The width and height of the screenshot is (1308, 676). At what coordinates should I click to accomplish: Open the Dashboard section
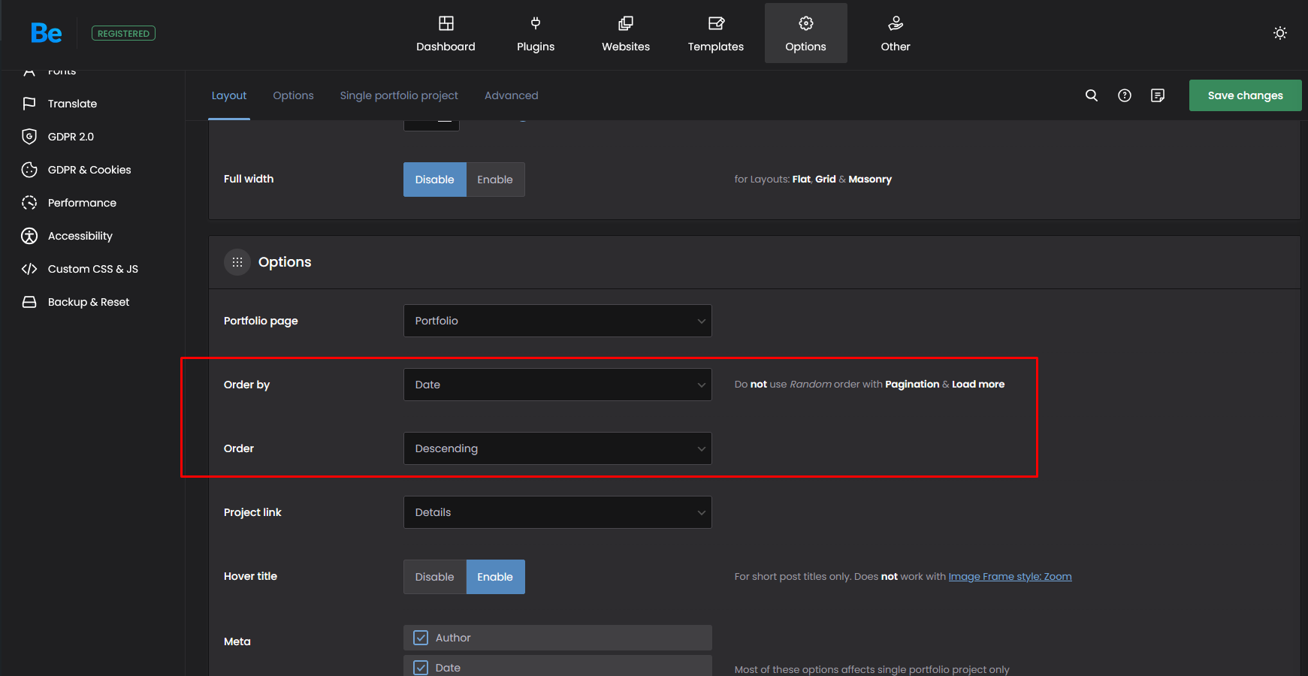[446, 34]
